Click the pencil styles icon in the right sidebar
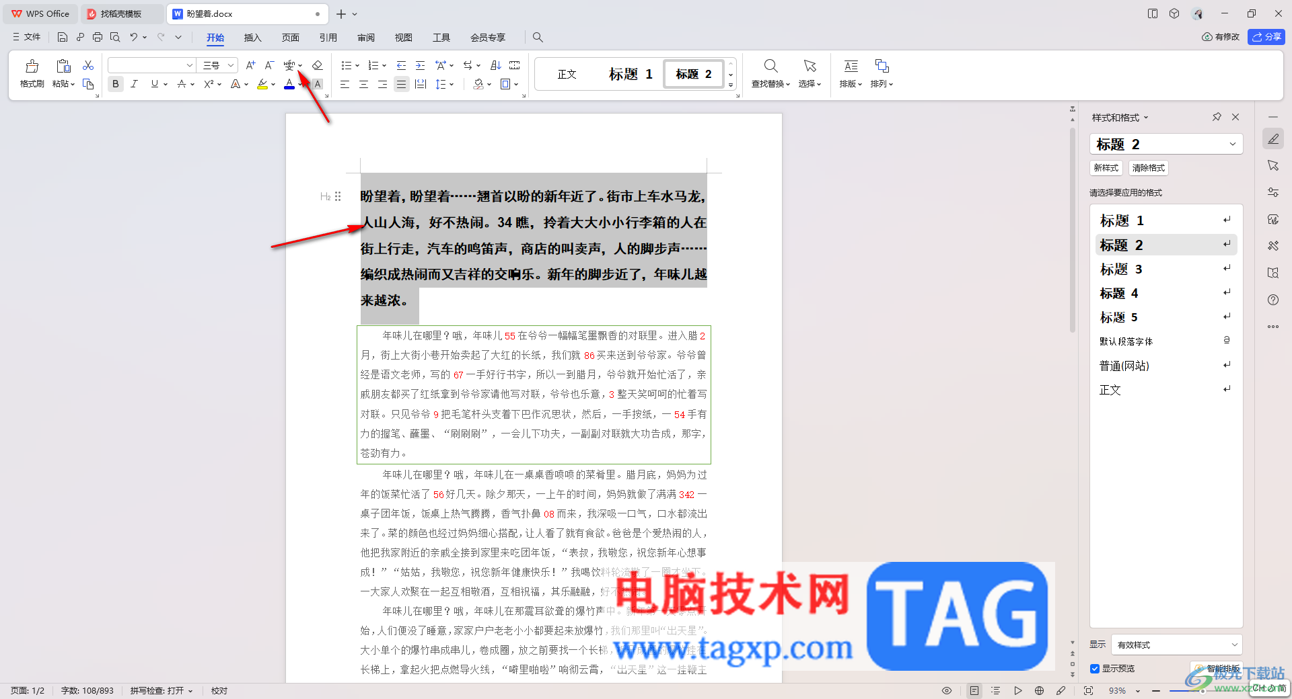This screenshot has height=699, width=1292. (x=1273, y=138)
